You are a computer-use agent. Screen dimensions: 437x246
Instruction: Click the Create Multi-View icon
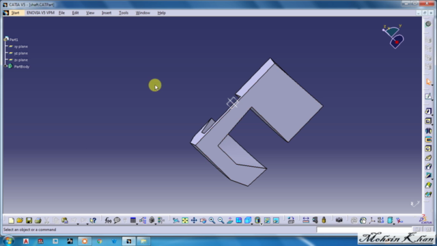(x=239, y=220)
